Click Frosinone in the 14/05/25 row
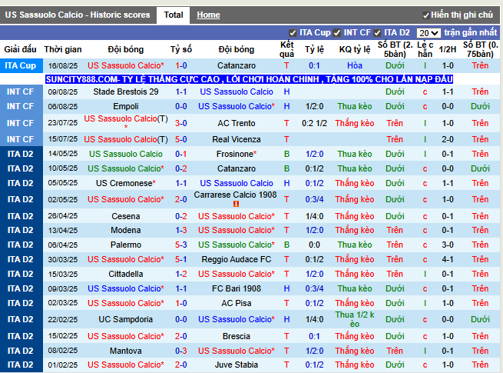503x373 pixels. 237,155
